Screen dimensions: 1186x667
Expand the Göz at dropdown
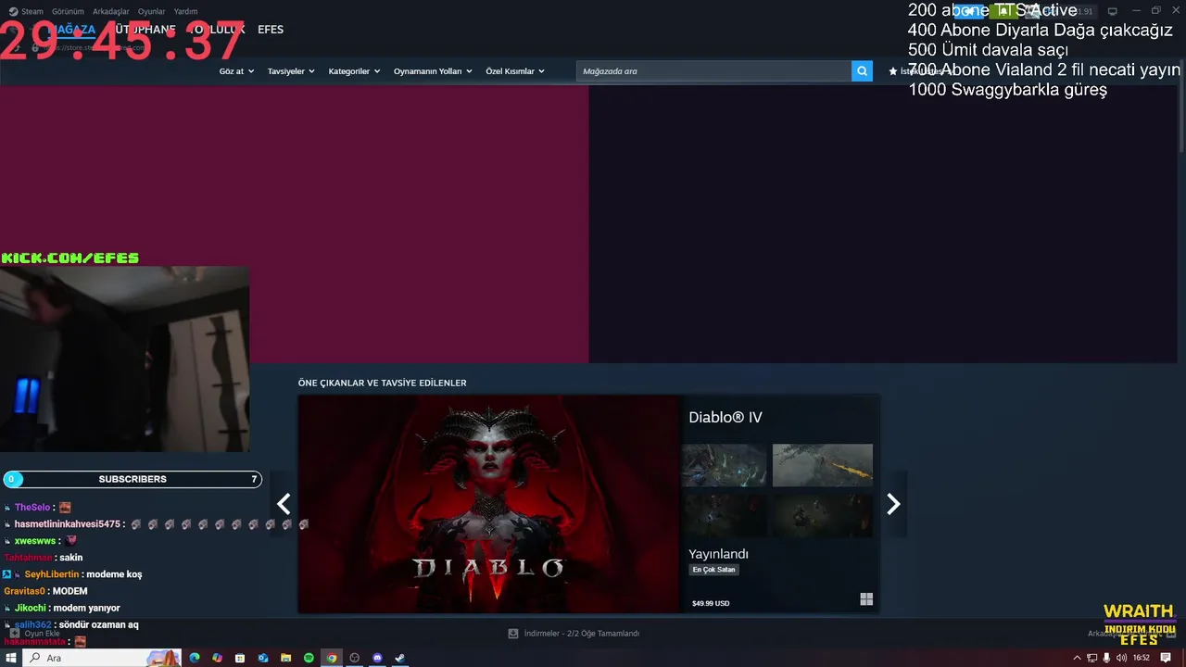pos(236,71)
